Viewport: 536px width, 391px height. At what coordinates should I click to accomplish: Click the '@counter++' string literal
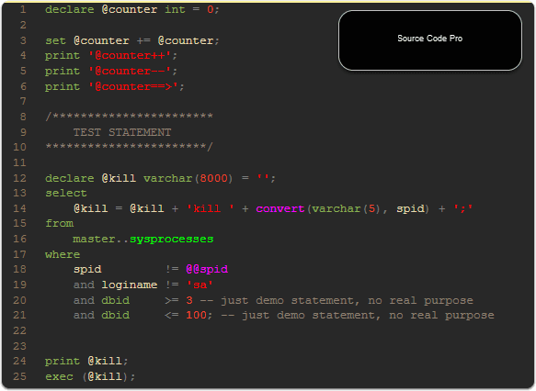coord(130,55)
